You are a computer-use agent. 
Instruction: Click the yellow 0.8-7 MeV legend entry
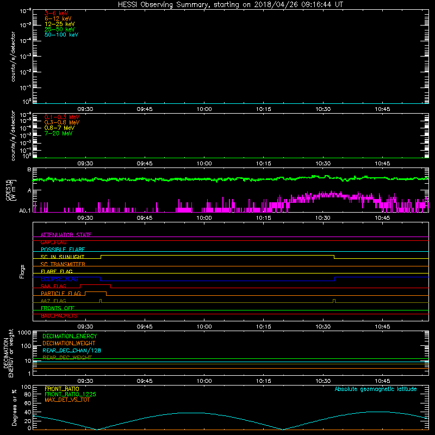(59, 128)
